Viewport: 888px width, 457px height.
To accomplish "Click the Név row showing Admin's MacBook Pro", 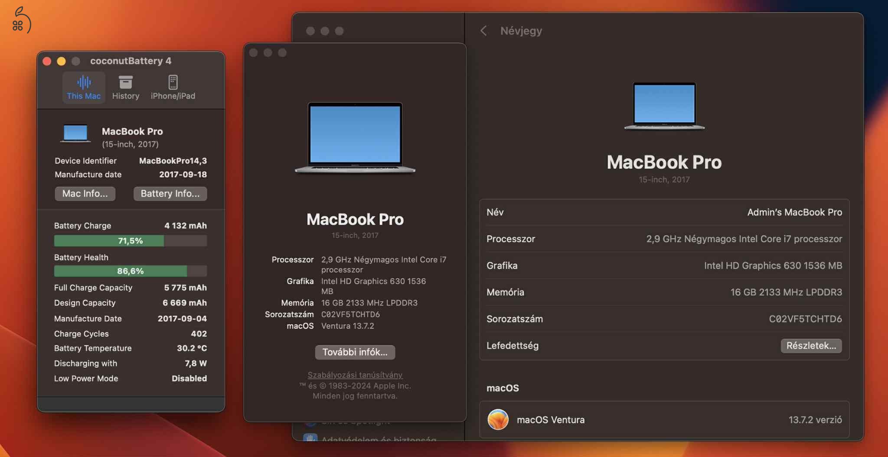I will pos(664,212).
